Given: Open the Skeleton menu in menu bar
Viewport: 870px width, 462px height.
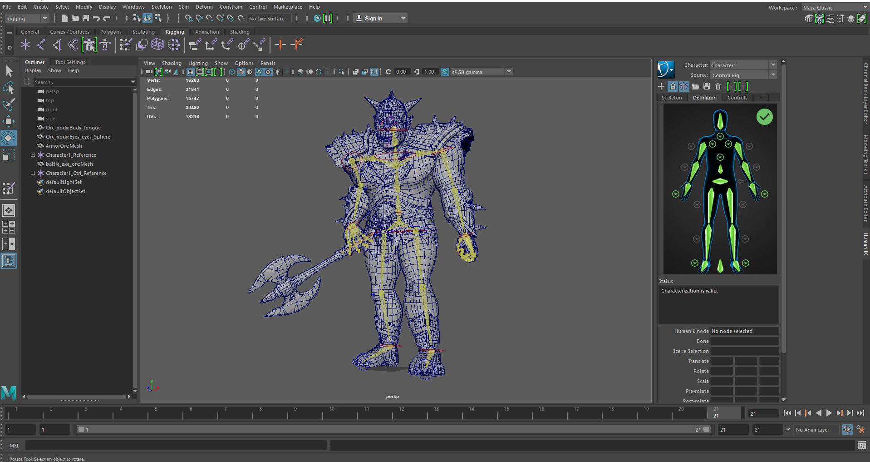Looking at the screenshot, I should click(x=162, y=7).
